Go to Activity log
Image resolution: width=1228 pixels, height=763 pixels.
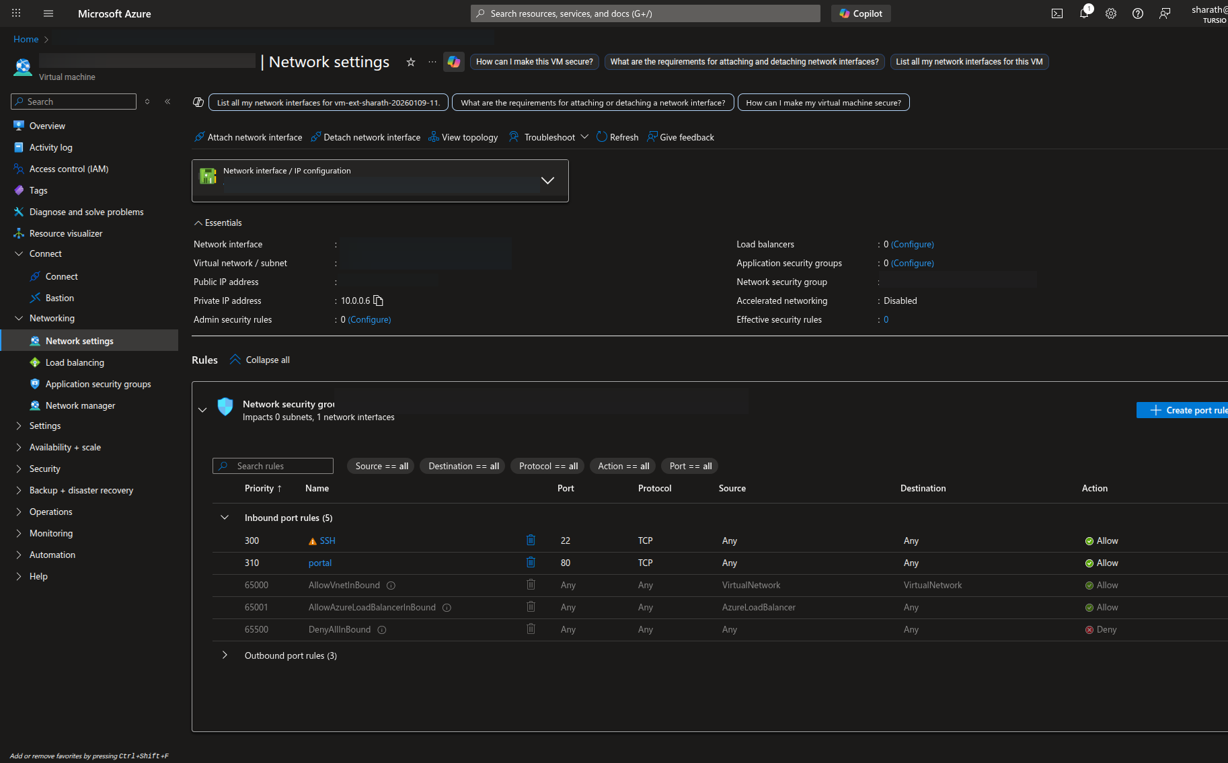(x=50, y=147)
